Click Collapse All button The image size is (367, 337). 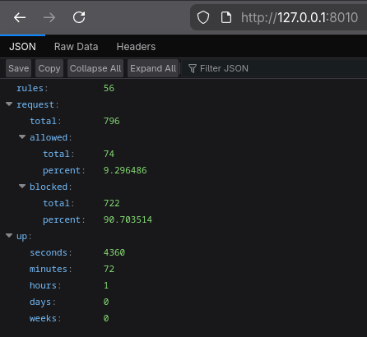[95, 68]
